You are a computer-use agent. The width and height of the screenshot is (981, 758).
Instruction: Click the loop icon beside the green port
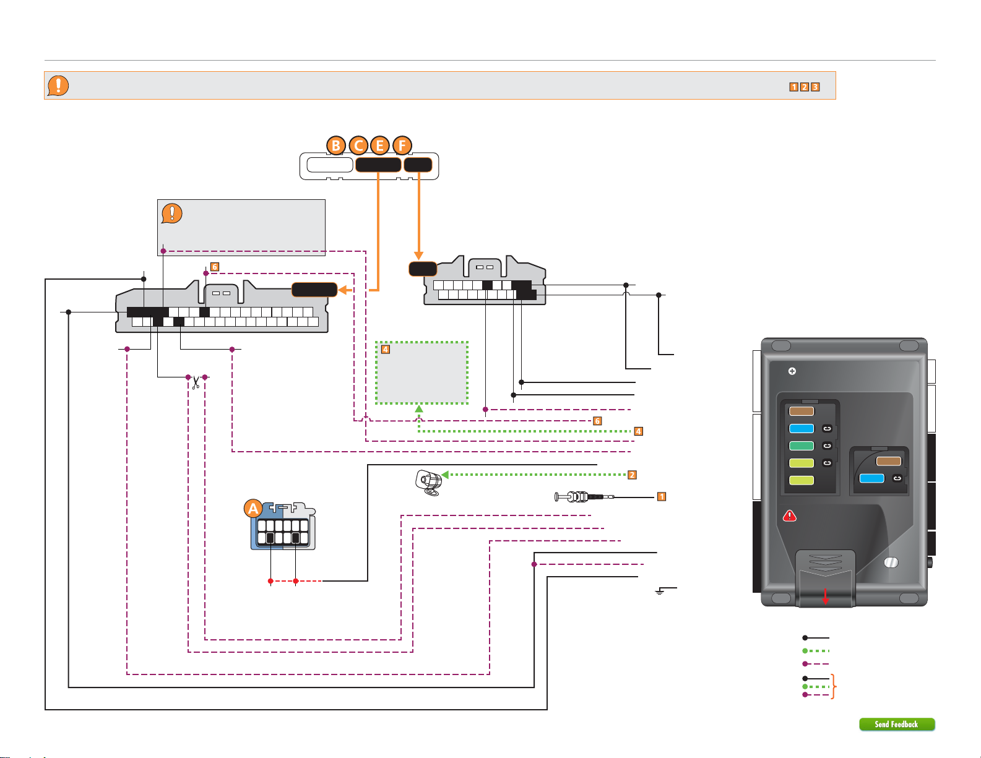(827, 446)
